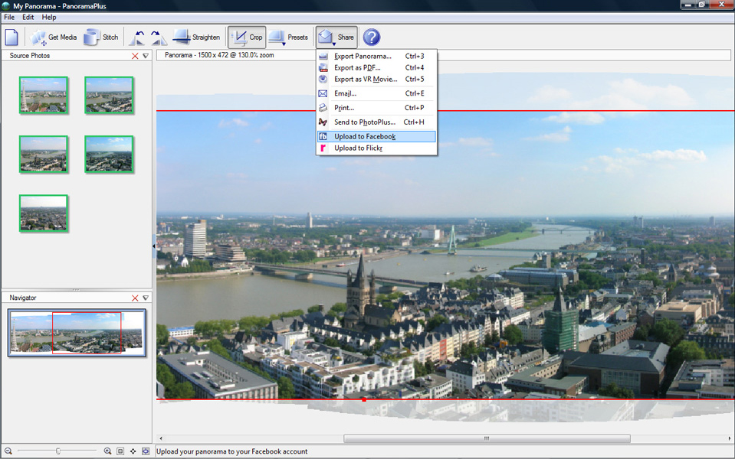Open the Help question mark icon
This screenshot has height=459, width=735.
pyautogui.click(x=371, y=37)
